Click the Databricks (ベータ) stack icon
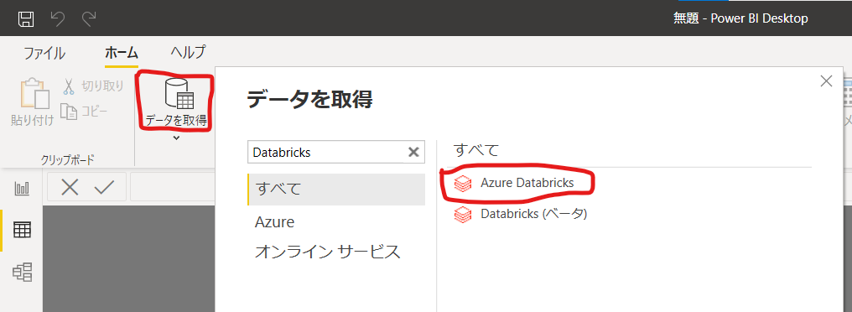The height and width of the screenshot is (312, 852). point(462,214)
